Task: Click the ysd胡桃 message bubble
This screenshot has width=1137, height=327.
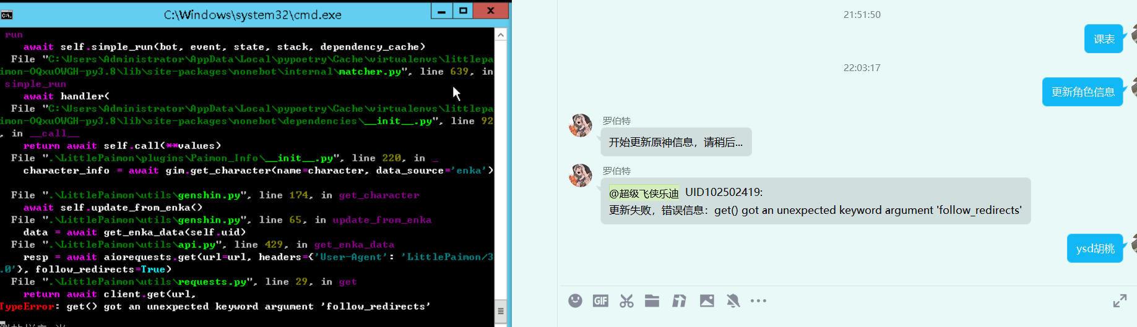Action: (x=1095, y=248)
